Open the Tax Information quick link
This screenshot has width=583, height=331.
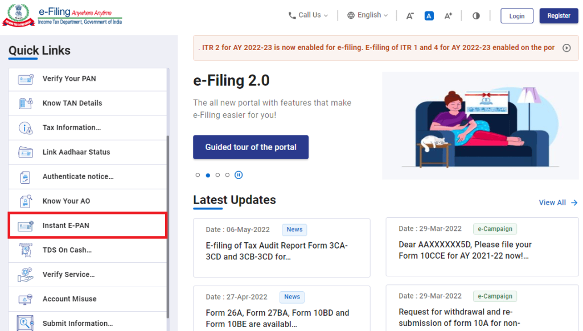88,128
